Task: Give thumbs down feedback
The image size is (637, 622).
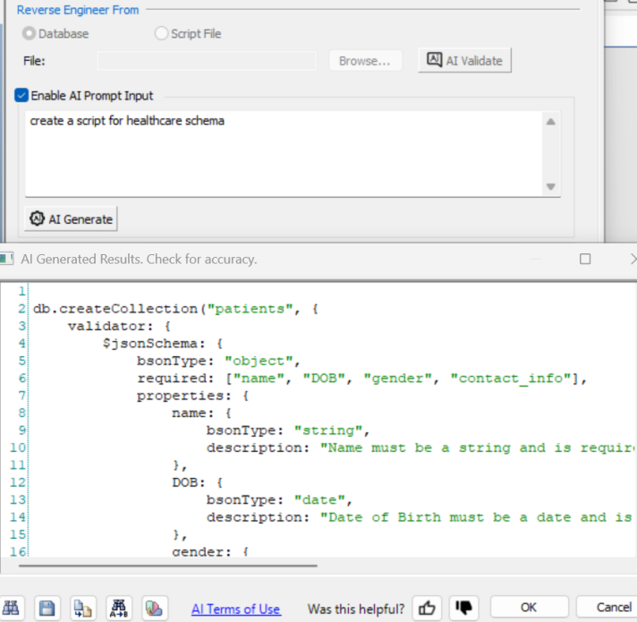Action: click(463, 609)
